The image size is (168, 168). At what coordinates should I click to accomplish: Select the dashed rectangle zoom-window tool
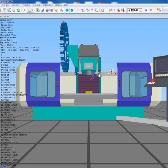23,10
